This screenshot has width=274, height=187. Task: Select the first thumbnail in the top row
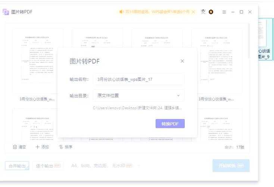[37, 61]
